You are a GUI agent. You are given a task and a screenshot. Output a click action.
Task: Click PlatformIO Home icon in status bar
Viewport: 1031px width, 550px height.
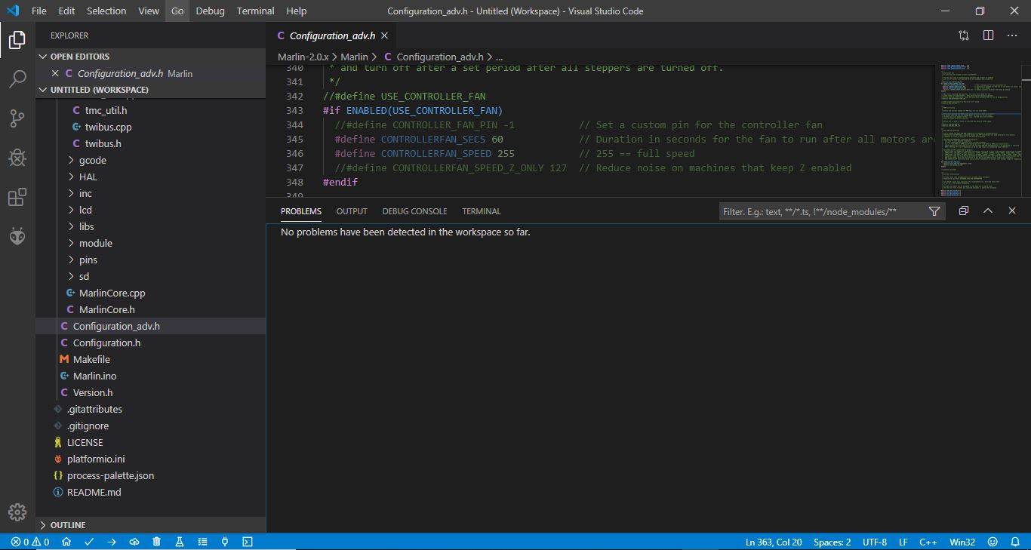pyautogui.click(x=66, y=542)
